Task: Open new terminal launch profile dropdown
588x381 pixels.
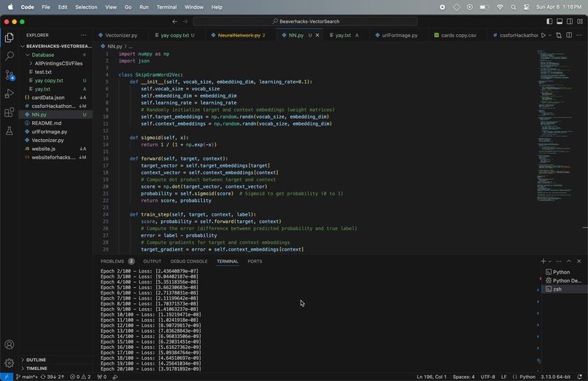Action: coord(550,261)
